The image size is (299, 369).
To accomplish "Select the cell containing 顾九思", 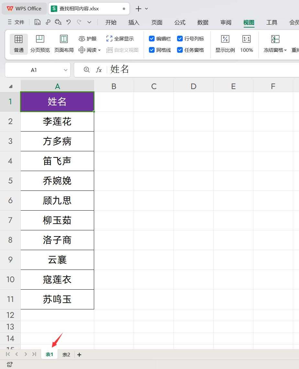I will (57, 201).
